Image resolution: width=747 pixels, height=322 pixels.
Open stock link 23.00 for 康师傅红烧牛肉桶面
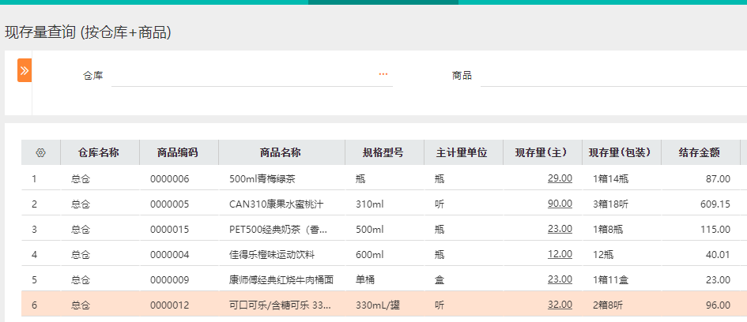(560, 279)
